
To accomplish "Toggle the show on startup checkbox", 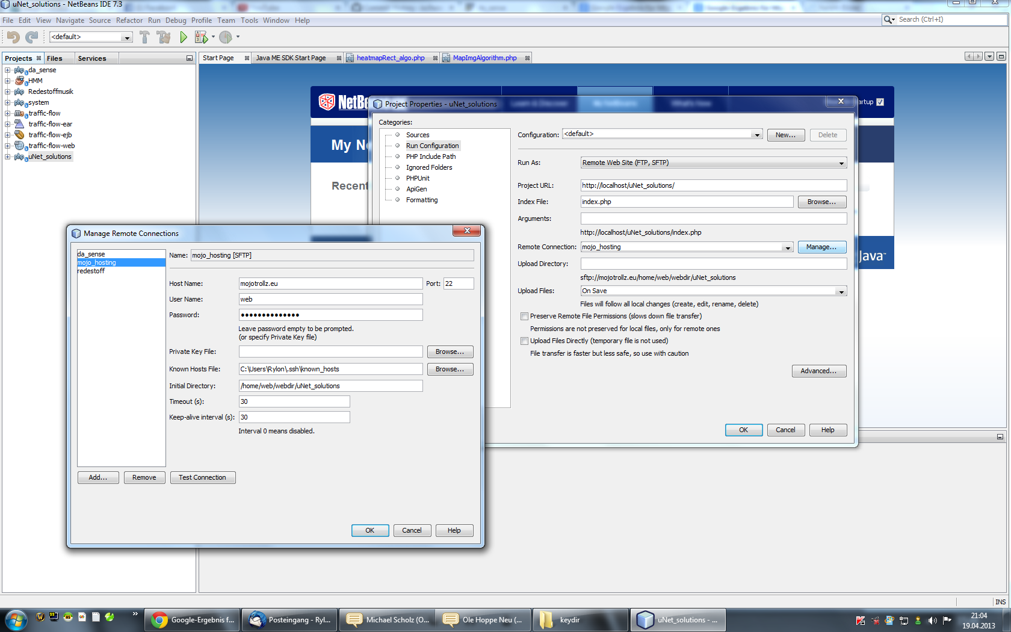I will tap(880, 102).
